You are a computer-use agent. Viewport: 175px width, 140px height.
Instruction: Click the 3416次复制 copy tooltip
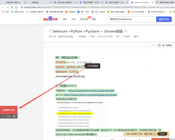click(92, 66)
